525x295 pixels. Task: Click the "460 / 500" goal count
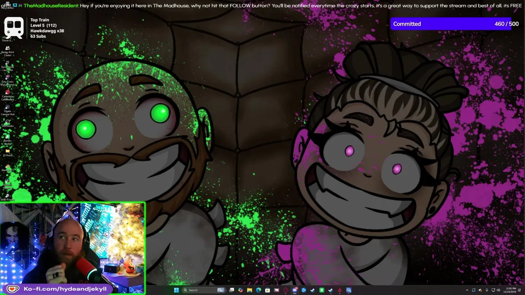click(x=507, y=24)
